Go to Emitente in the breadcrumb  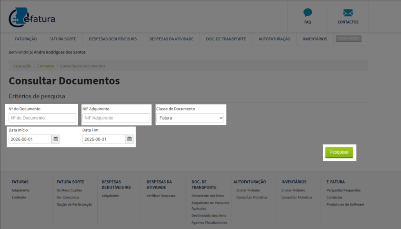pos(45,66)
